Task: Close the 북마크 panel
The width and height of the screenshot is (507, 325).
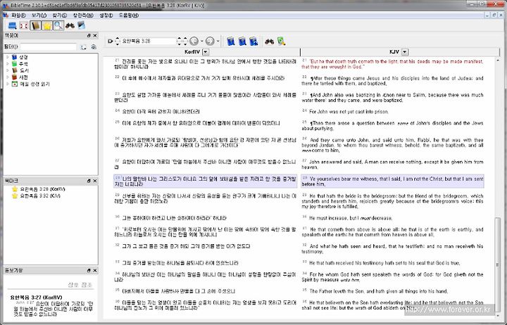Action: pyautogui.click(x=95, y=181)
